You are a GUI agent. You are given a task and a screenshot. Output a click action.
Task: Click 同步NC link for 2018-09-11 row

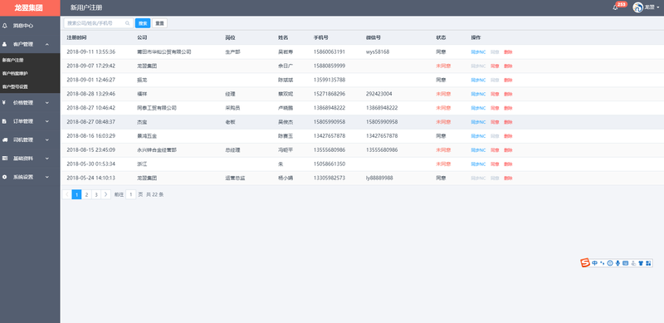pyautogui.click(x=478, y=52)
